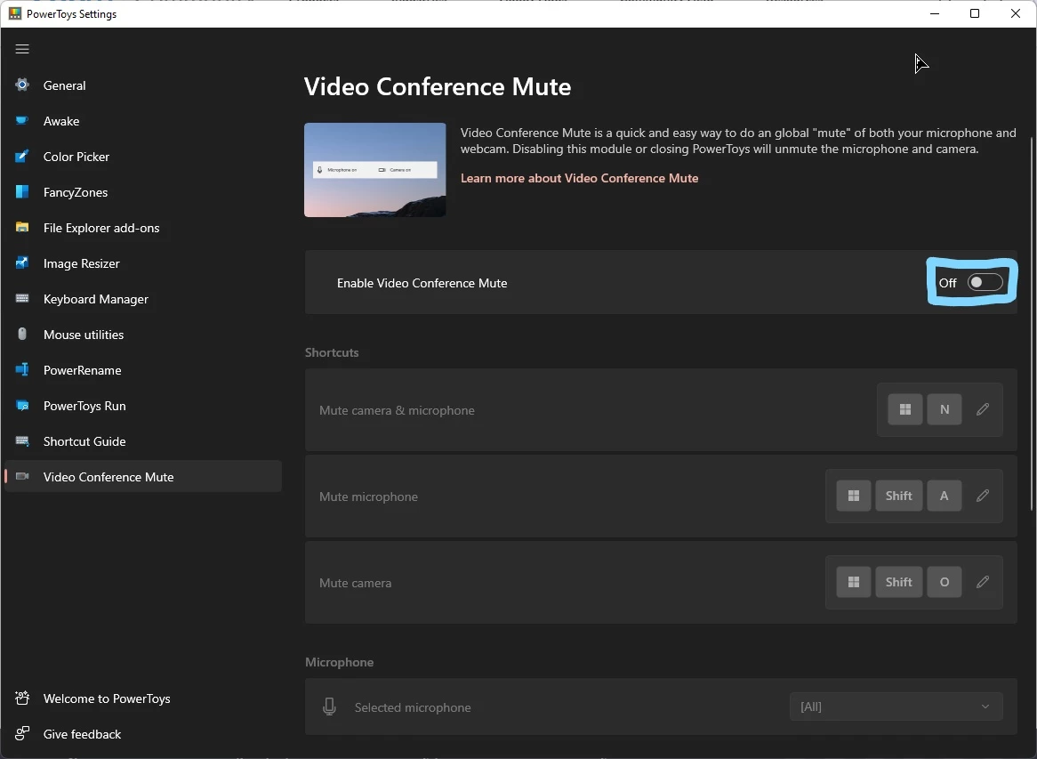
Task: Click the Color Picker eyedropper icon
Action: point(22,157)
